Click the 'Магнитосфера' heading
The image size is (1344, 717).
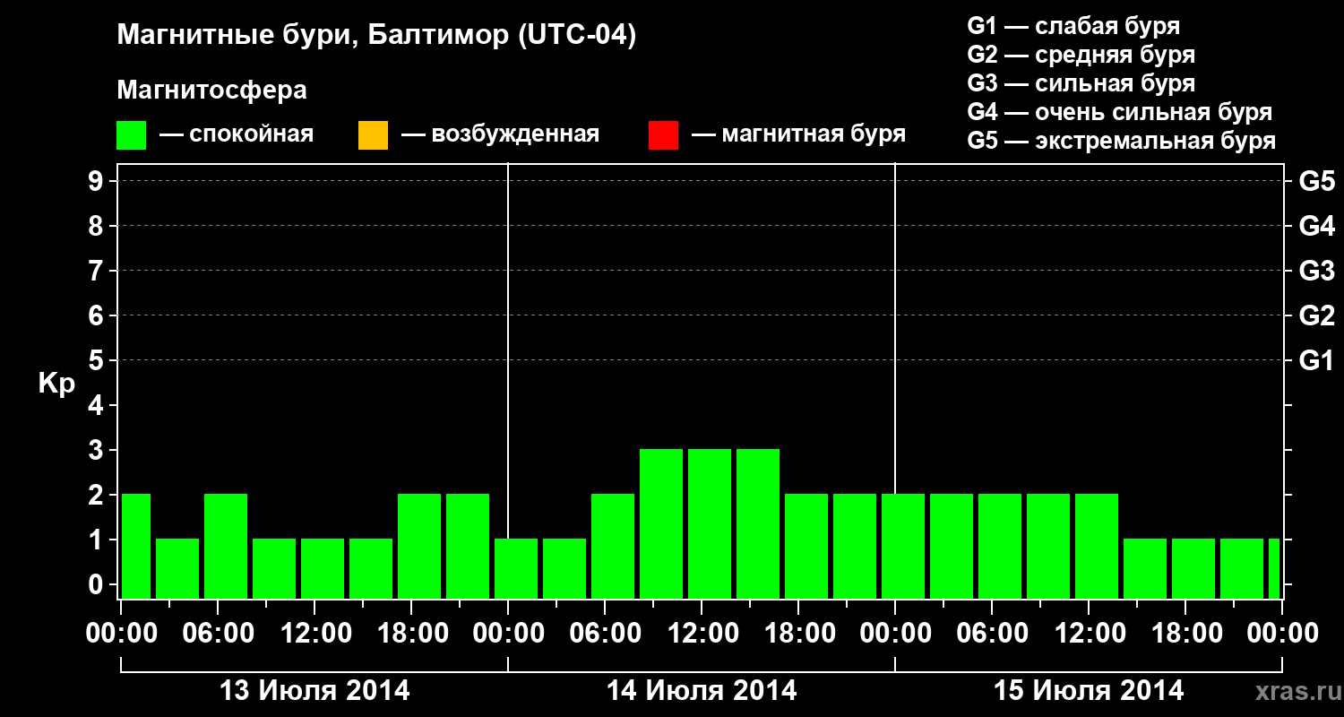click(x=212, y=91)
